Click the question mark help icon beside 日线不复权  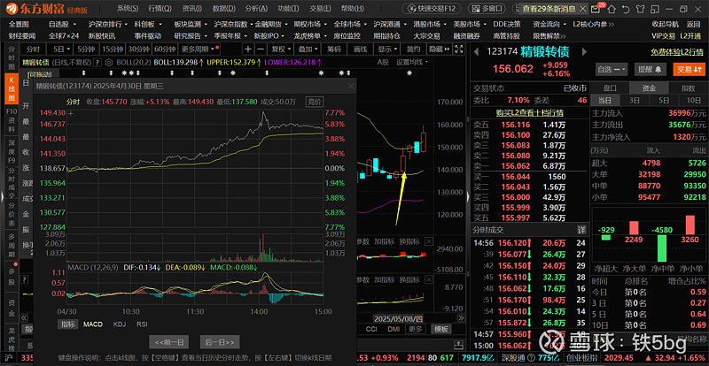tap(98, 63)
